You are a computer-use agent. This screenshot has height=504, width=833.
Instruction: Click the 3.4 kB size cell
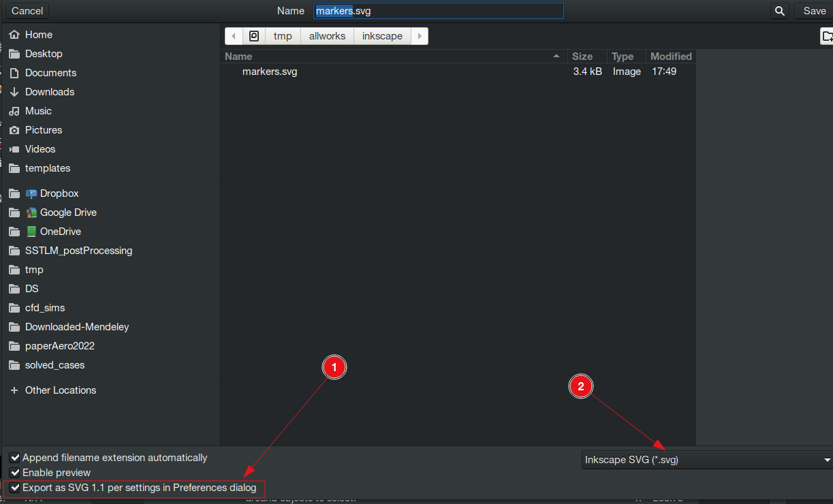(587, 72)
